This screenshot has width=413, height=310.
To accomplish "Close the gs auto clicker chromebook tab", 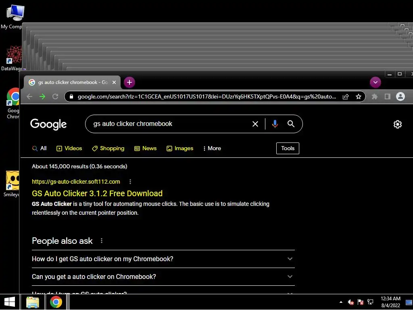I will pyautogui.click(x=114, y=82).
